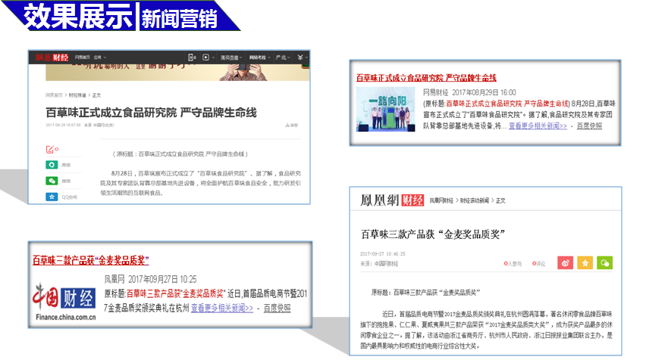Expand the dropdown arrow beside the play icon
Viewport: 646px width, 363px height.
pyautogui.click(x=213, y=57)
